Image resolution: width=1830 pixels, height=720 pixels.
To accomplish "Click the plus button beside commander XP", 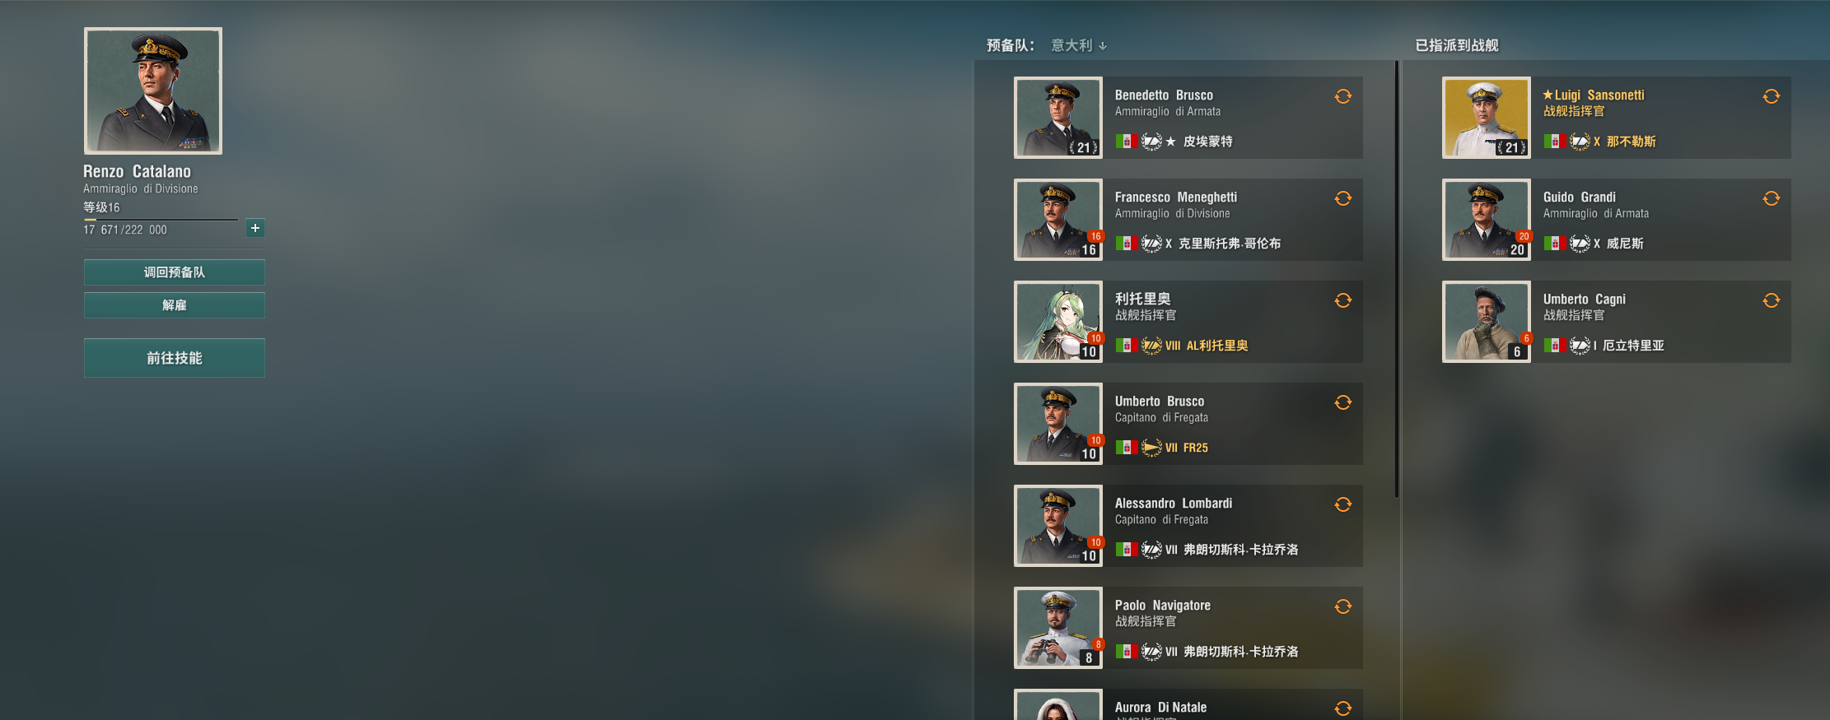I will (255, 228).
